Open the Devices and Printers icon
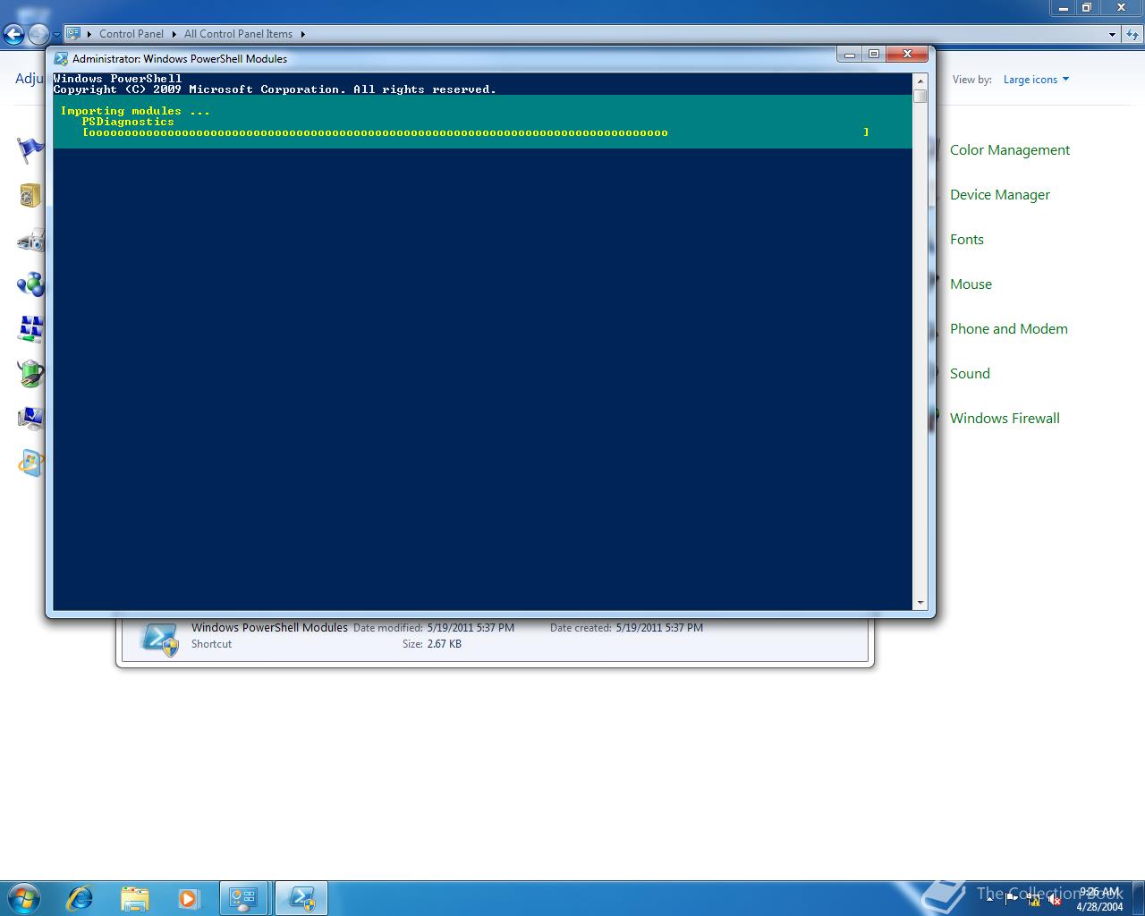The width and height of the screenshot is (1145, 916). pyautogui.click(x=30, y=240)
